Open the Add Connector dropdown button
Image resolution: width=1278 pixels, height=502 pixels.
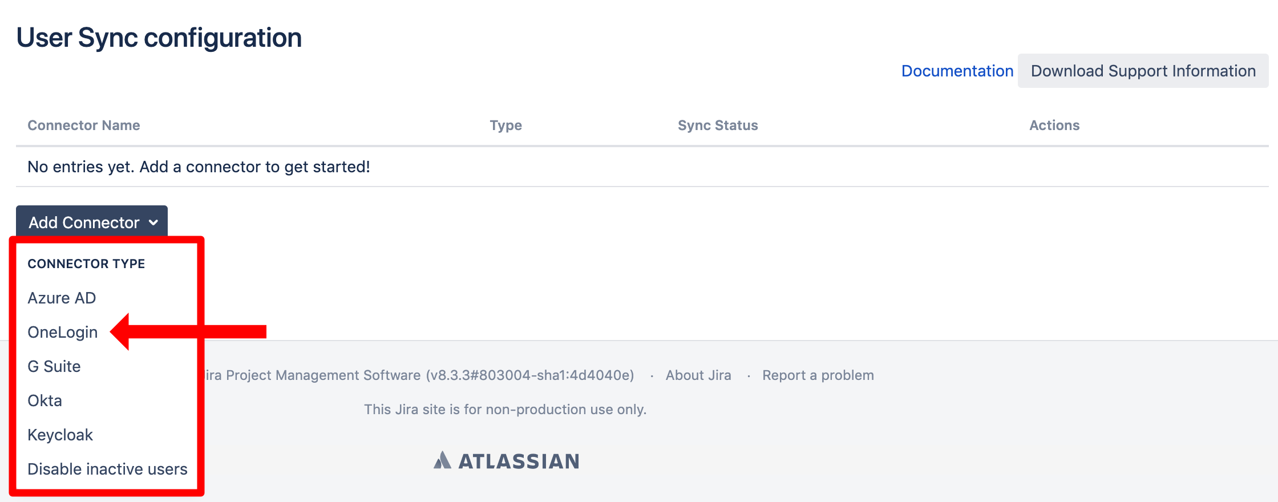click(x=92, y=222)
